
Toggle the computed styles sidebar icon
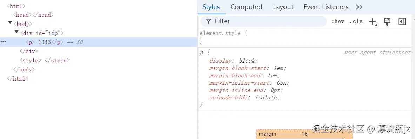tap(402, 22)
